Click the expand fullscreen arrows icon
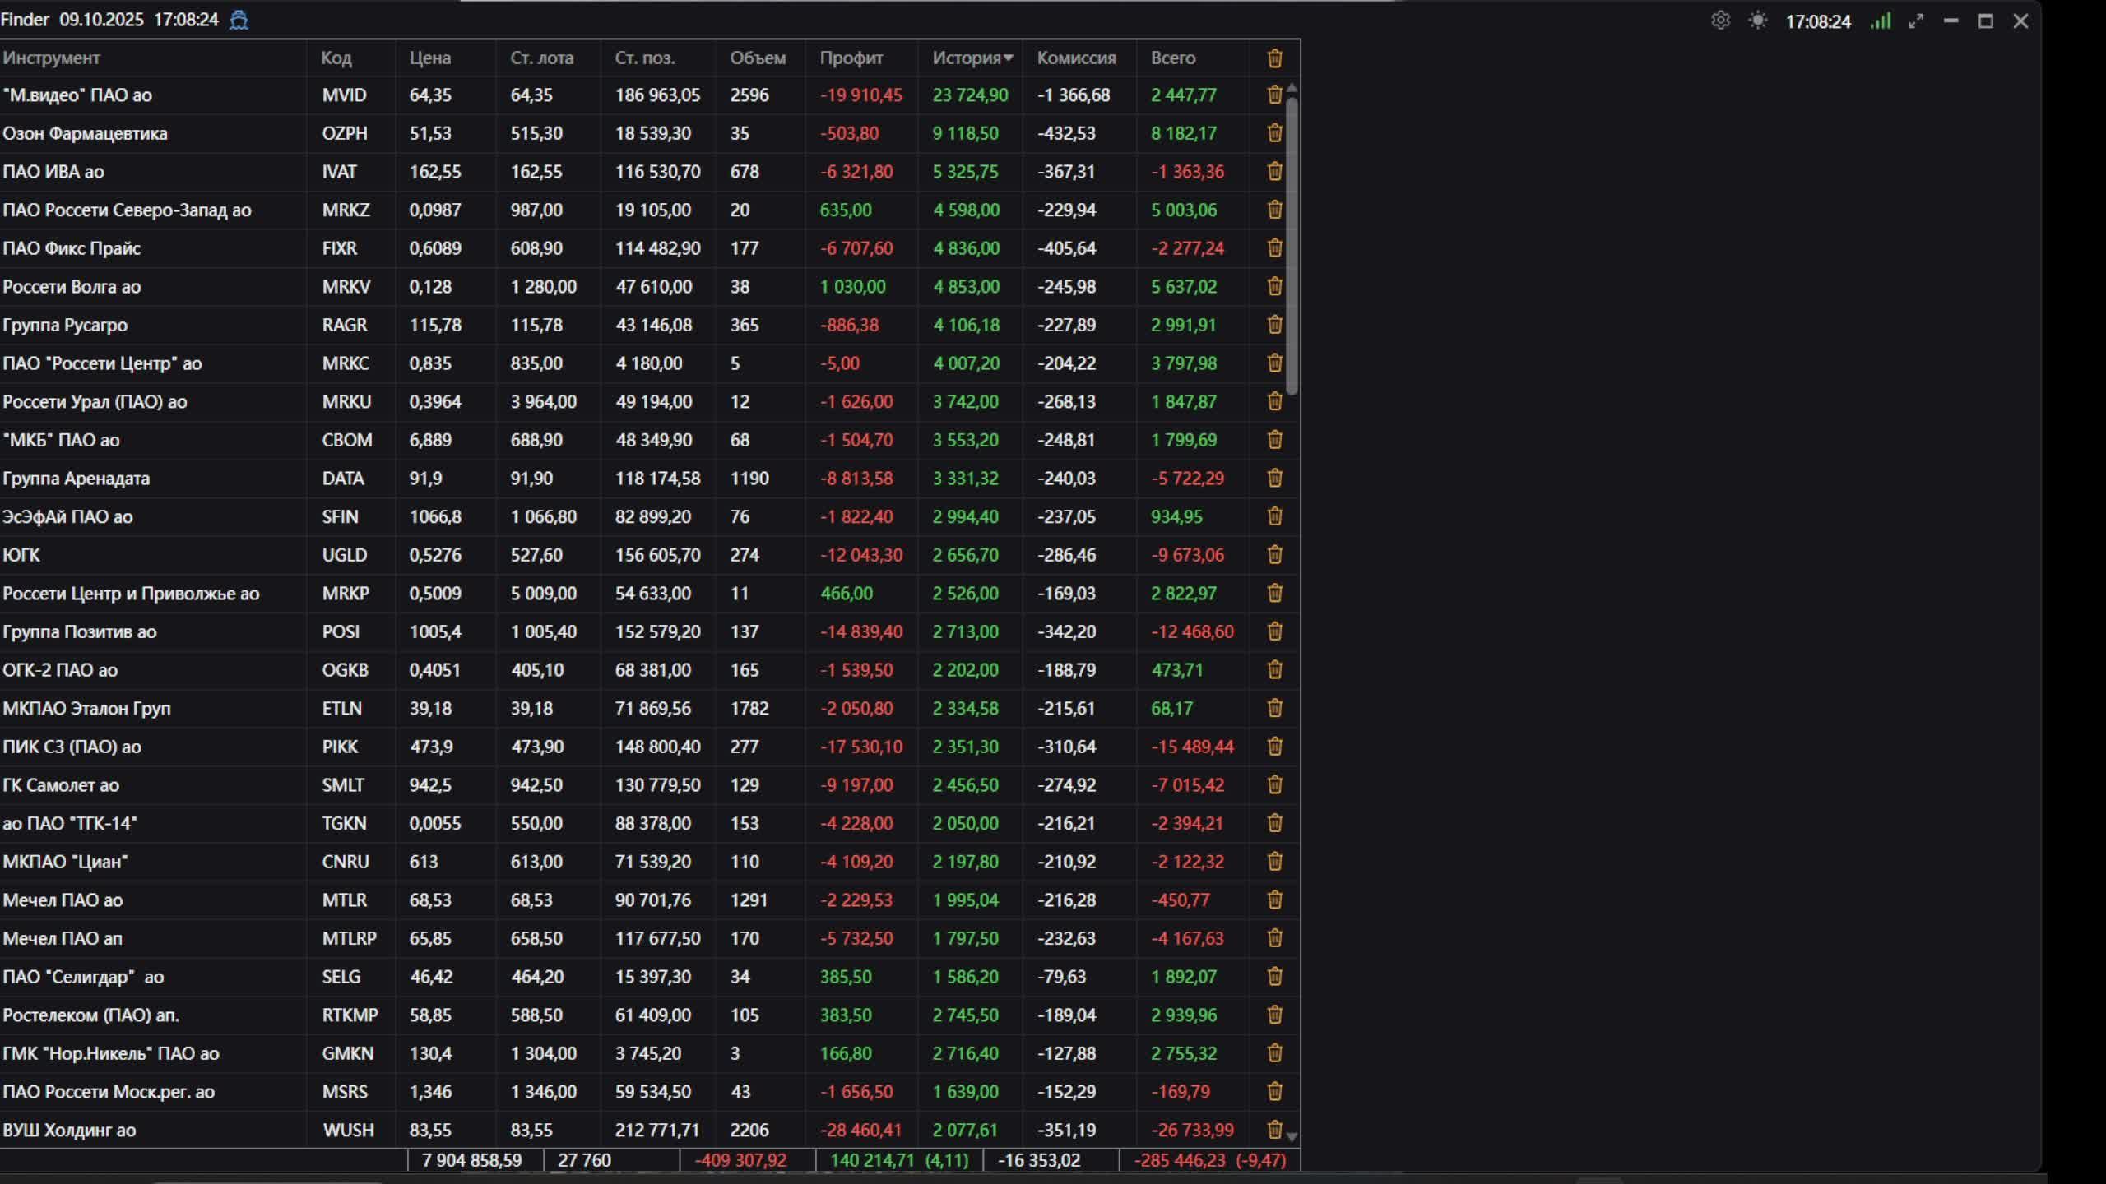Image resolution: width=2106 pixels, height=1184 pixels. point(1916,21)
